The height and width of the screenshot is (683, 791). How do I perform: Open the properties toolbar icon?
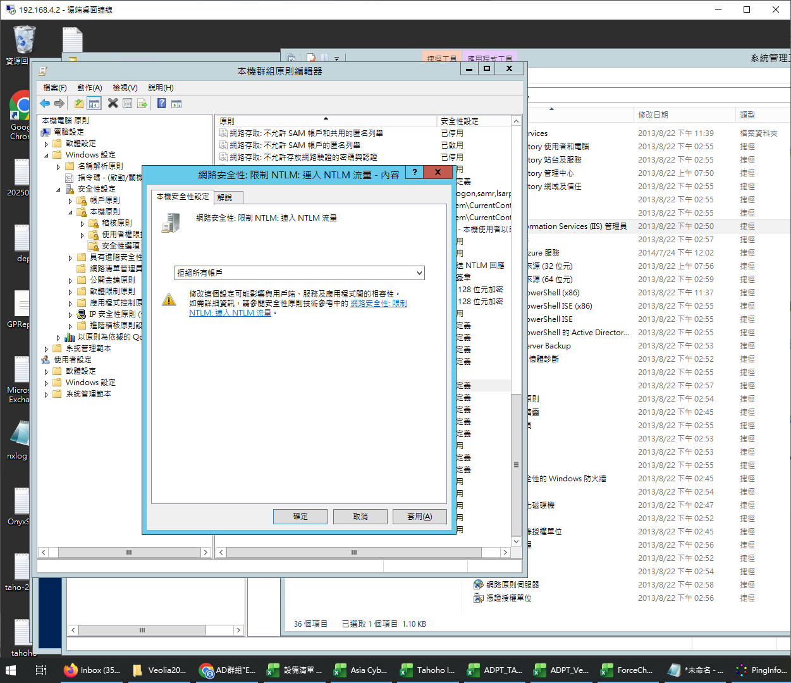pos(128,104)
